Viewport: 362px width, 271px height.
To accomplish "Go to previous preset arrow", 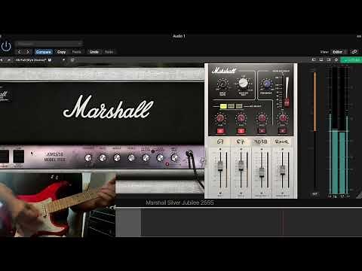I will [x=19, y=52].
